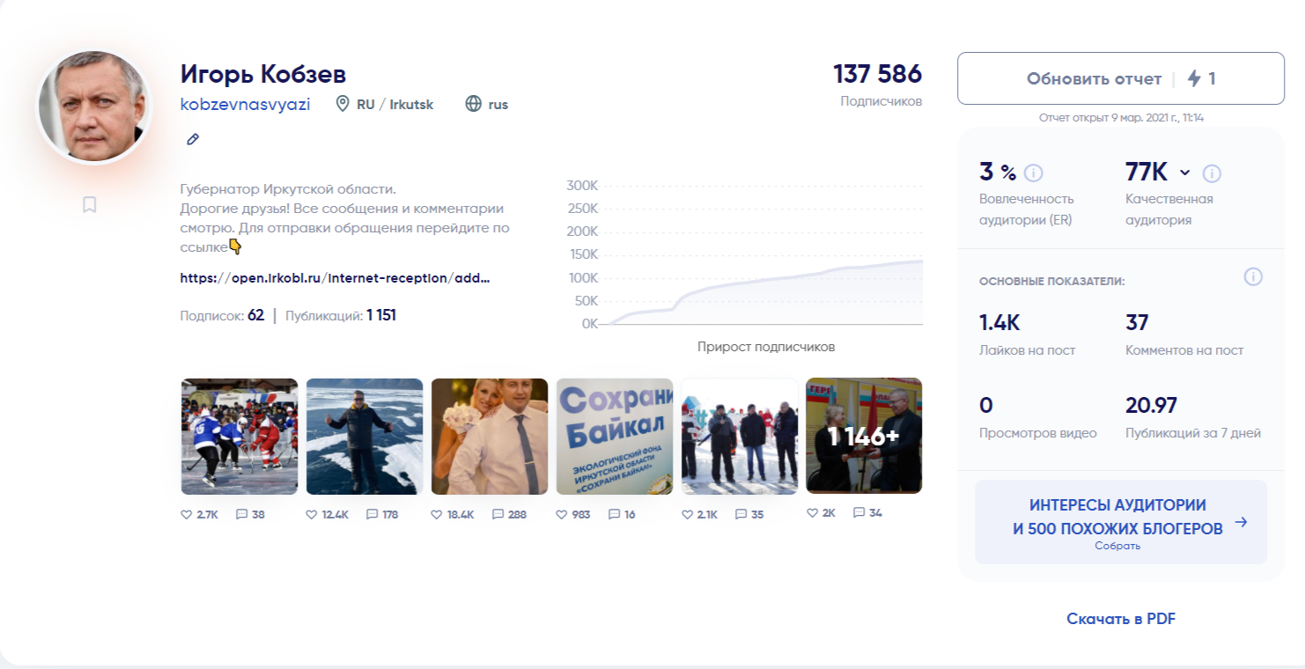
Task: Click the arrow icon in ИНТЕРЕСЫ АУДИТОРИИ banner
Action: 1241,522
